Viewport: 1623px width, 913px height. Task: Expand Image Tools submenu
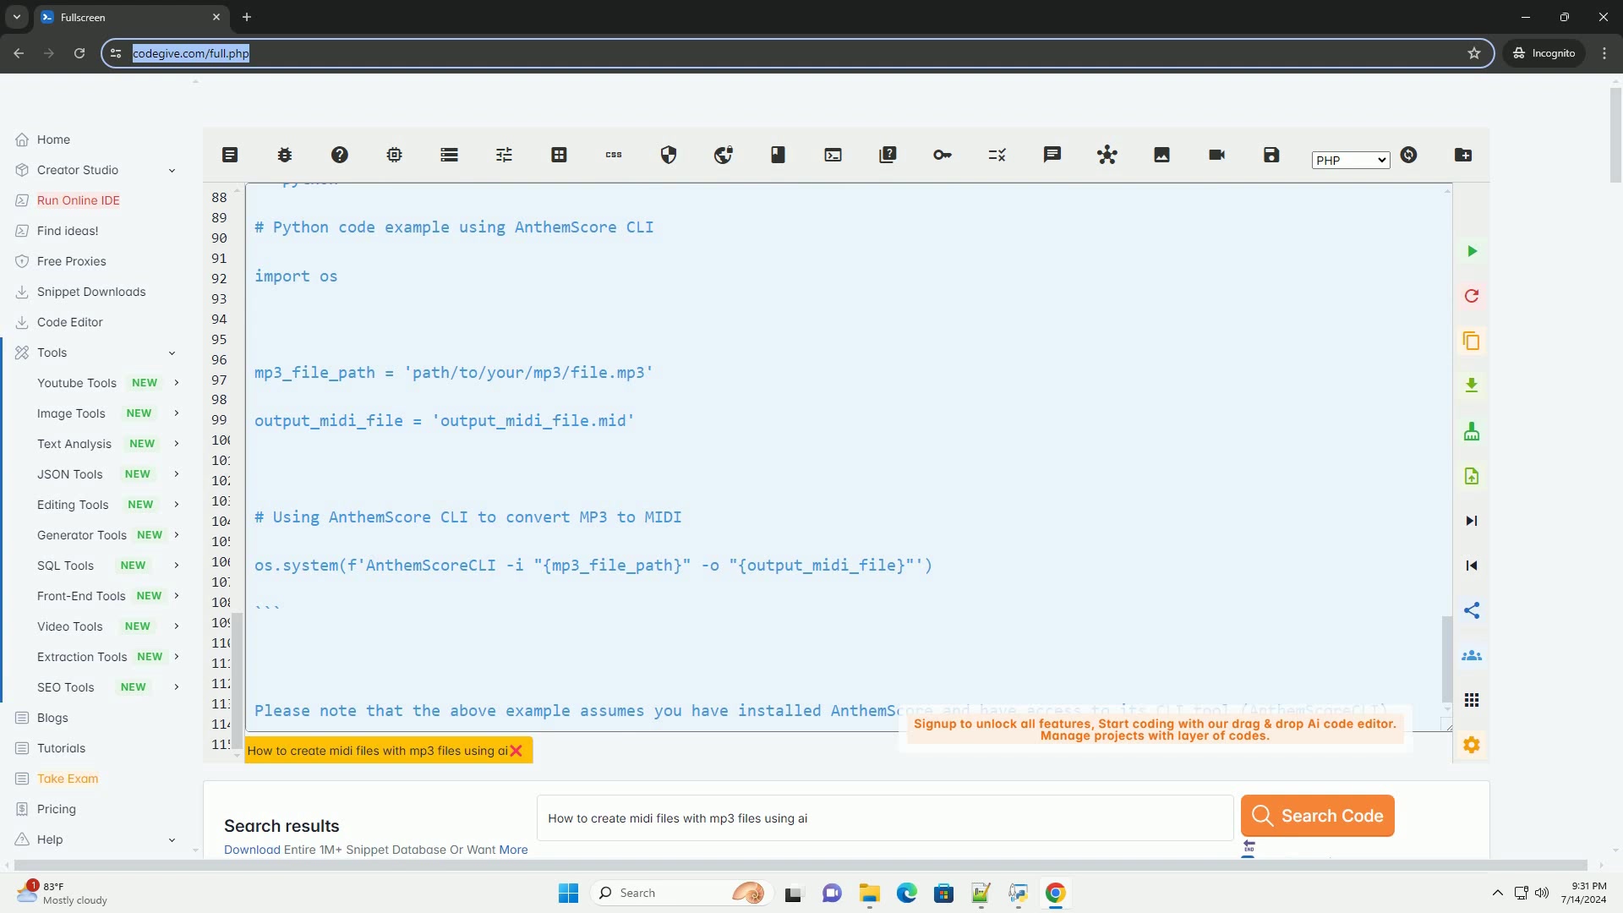pos(108,413)
